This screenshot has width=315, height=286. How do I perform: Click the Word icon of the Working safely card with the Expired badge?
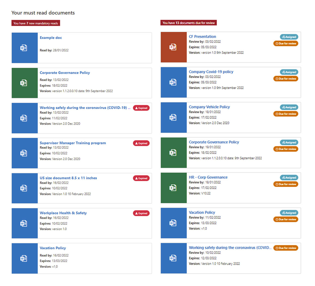(x=25, y=118)
